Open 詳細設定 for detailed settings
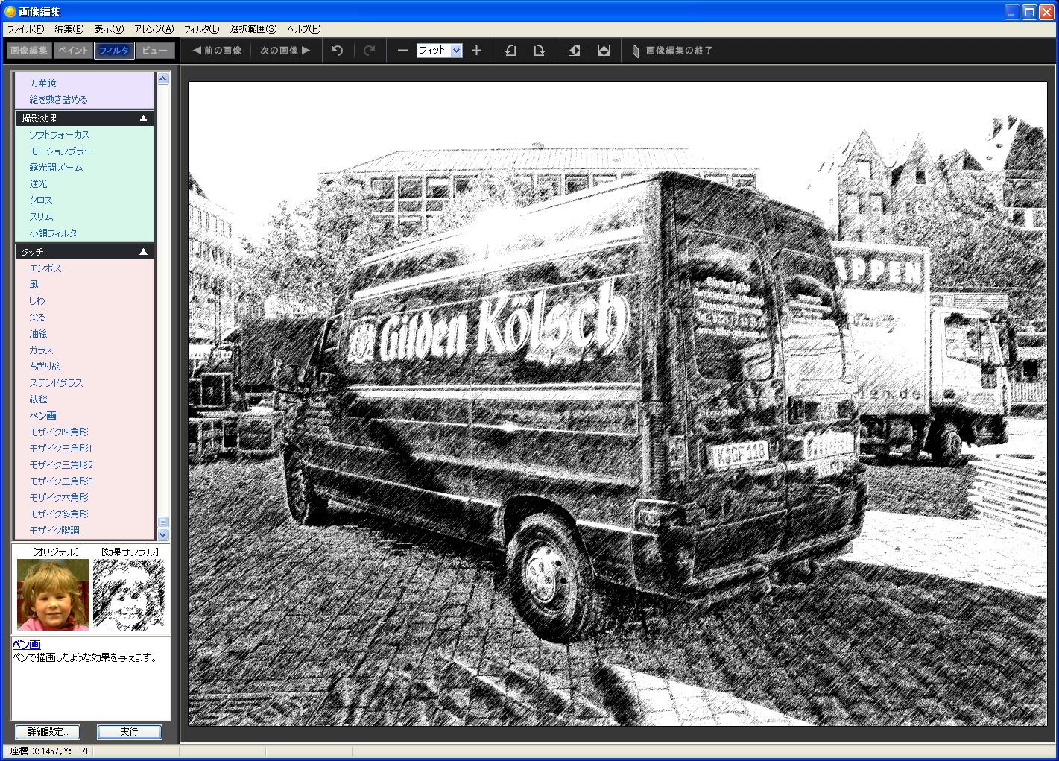Viewport: 1059px width, 761px height. (47, 732)
